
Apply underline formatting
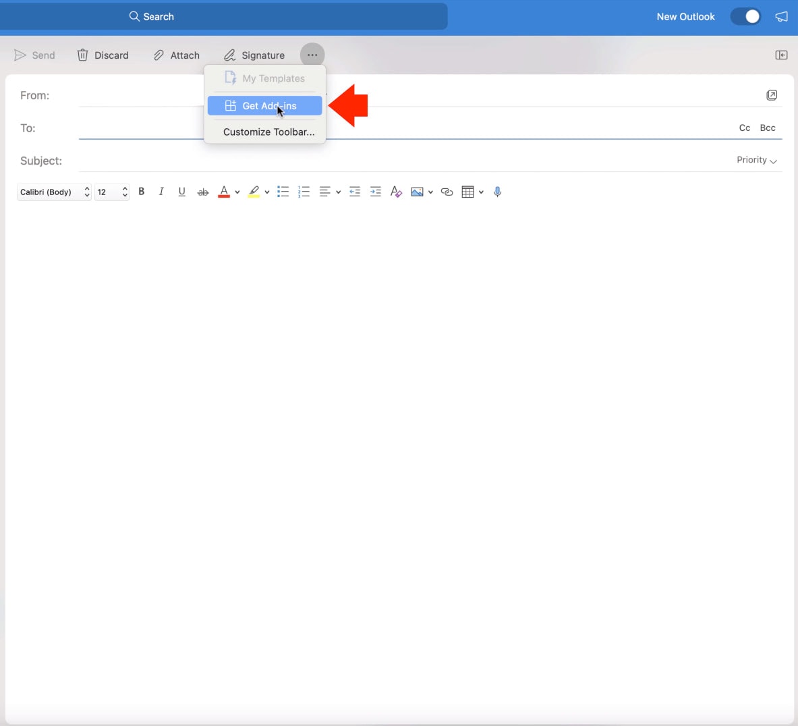pyautogui.click(x=181, y=192)
